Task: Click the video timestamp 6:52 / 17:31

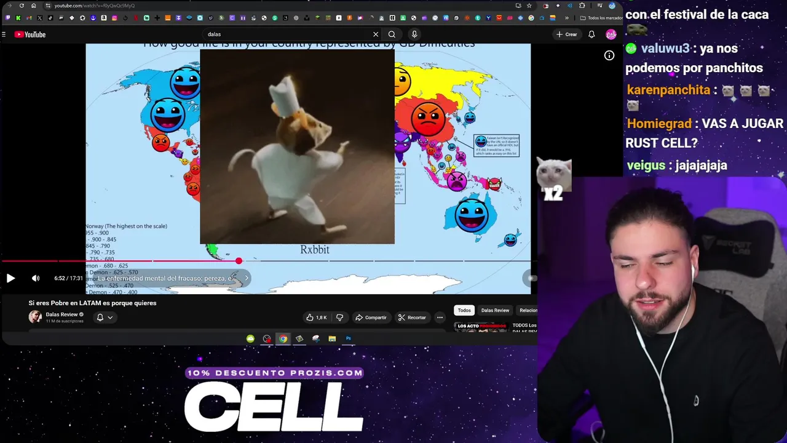Action: tap(68, 278)
